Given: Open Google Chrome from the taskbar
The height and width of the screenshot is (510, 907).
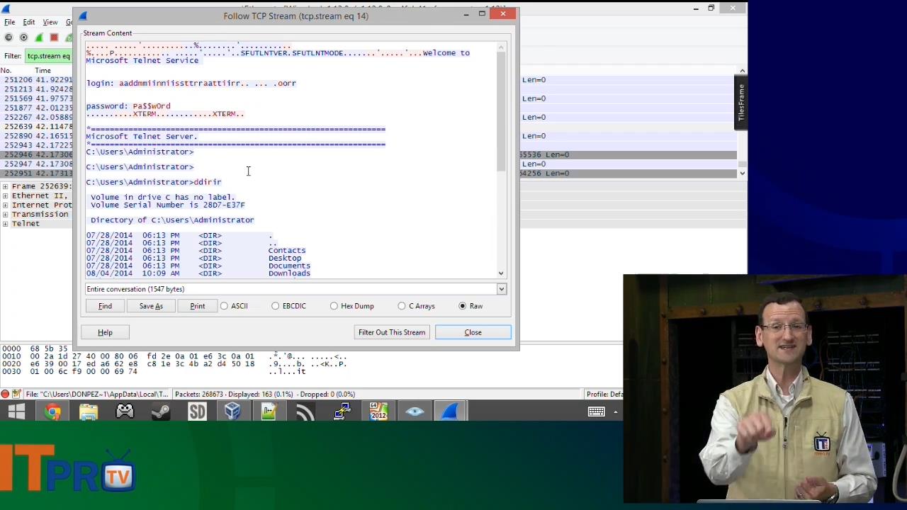Looking at the screenshot, I should point(52,412).
